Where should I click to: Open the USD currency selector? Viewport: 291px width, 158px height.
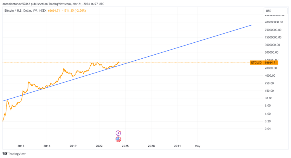(x=275, y=11)
